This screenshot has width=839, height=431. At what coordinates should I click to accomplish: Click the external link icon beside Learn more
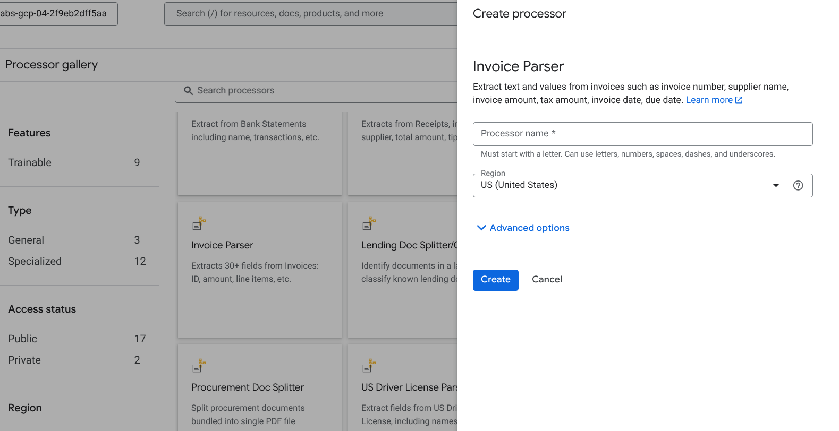tap(739, 100)
